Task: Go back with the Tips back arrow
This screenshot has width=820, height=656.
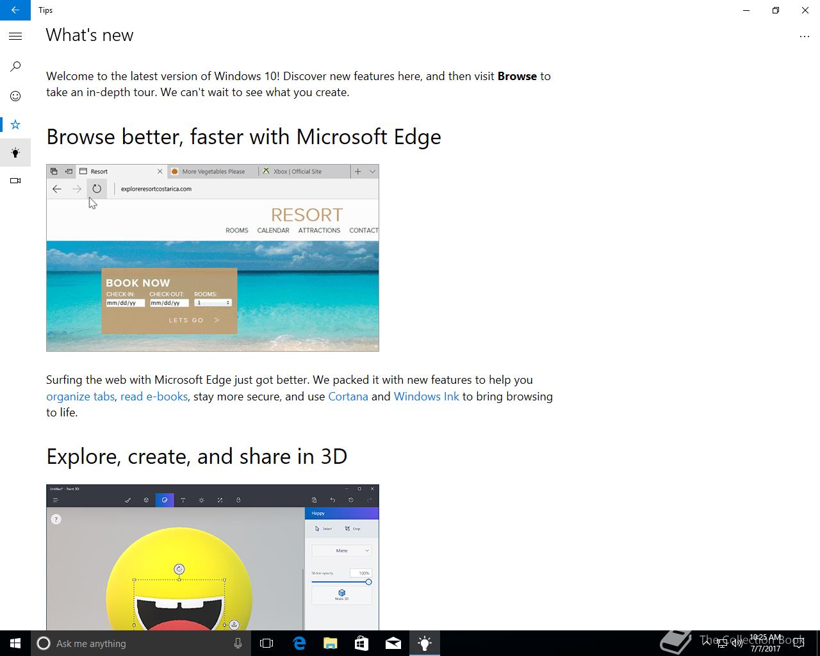Action: 15,10
